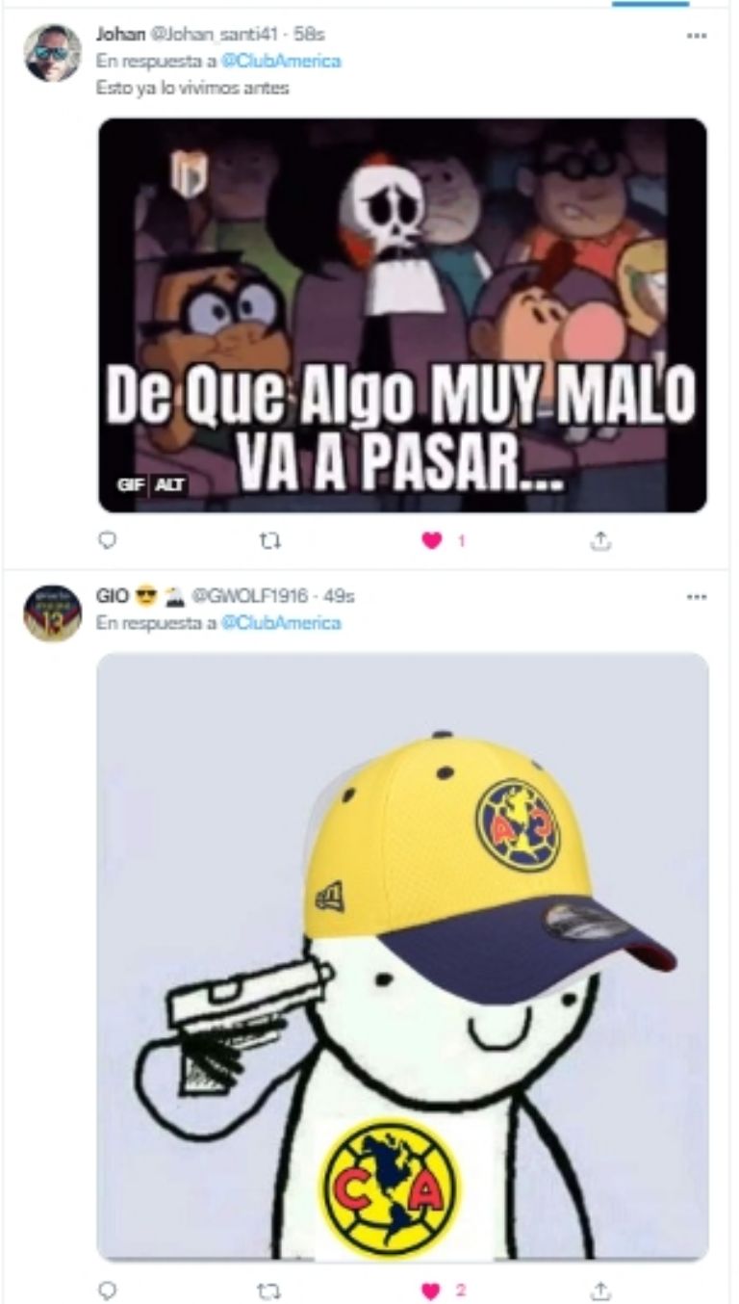Screen dimensions: 739x1304
Task: Open the more options menu on Johan's tweet
Action: coord(697,35)
